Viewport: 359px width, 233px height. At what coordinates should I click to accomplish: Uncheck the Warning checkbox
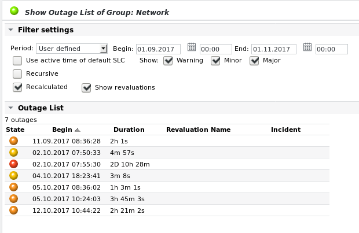[168, 61]
